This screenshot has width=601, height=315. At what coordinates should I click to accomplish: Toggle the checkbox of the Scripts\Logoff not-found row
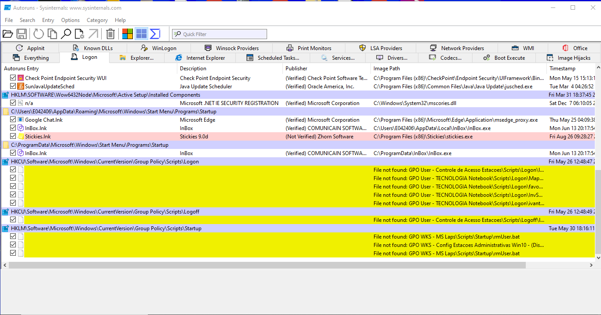click(13, 220)
